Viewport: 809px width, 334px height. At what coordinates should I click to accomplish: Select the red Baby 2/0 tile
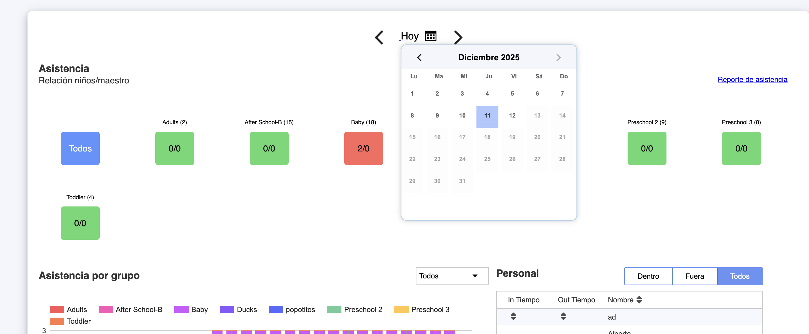click(363, 148)
